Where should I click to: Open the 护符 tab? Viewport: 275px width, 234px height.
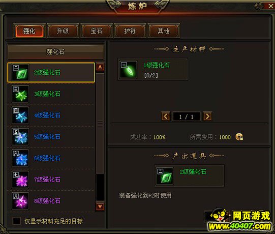point(130,31)
